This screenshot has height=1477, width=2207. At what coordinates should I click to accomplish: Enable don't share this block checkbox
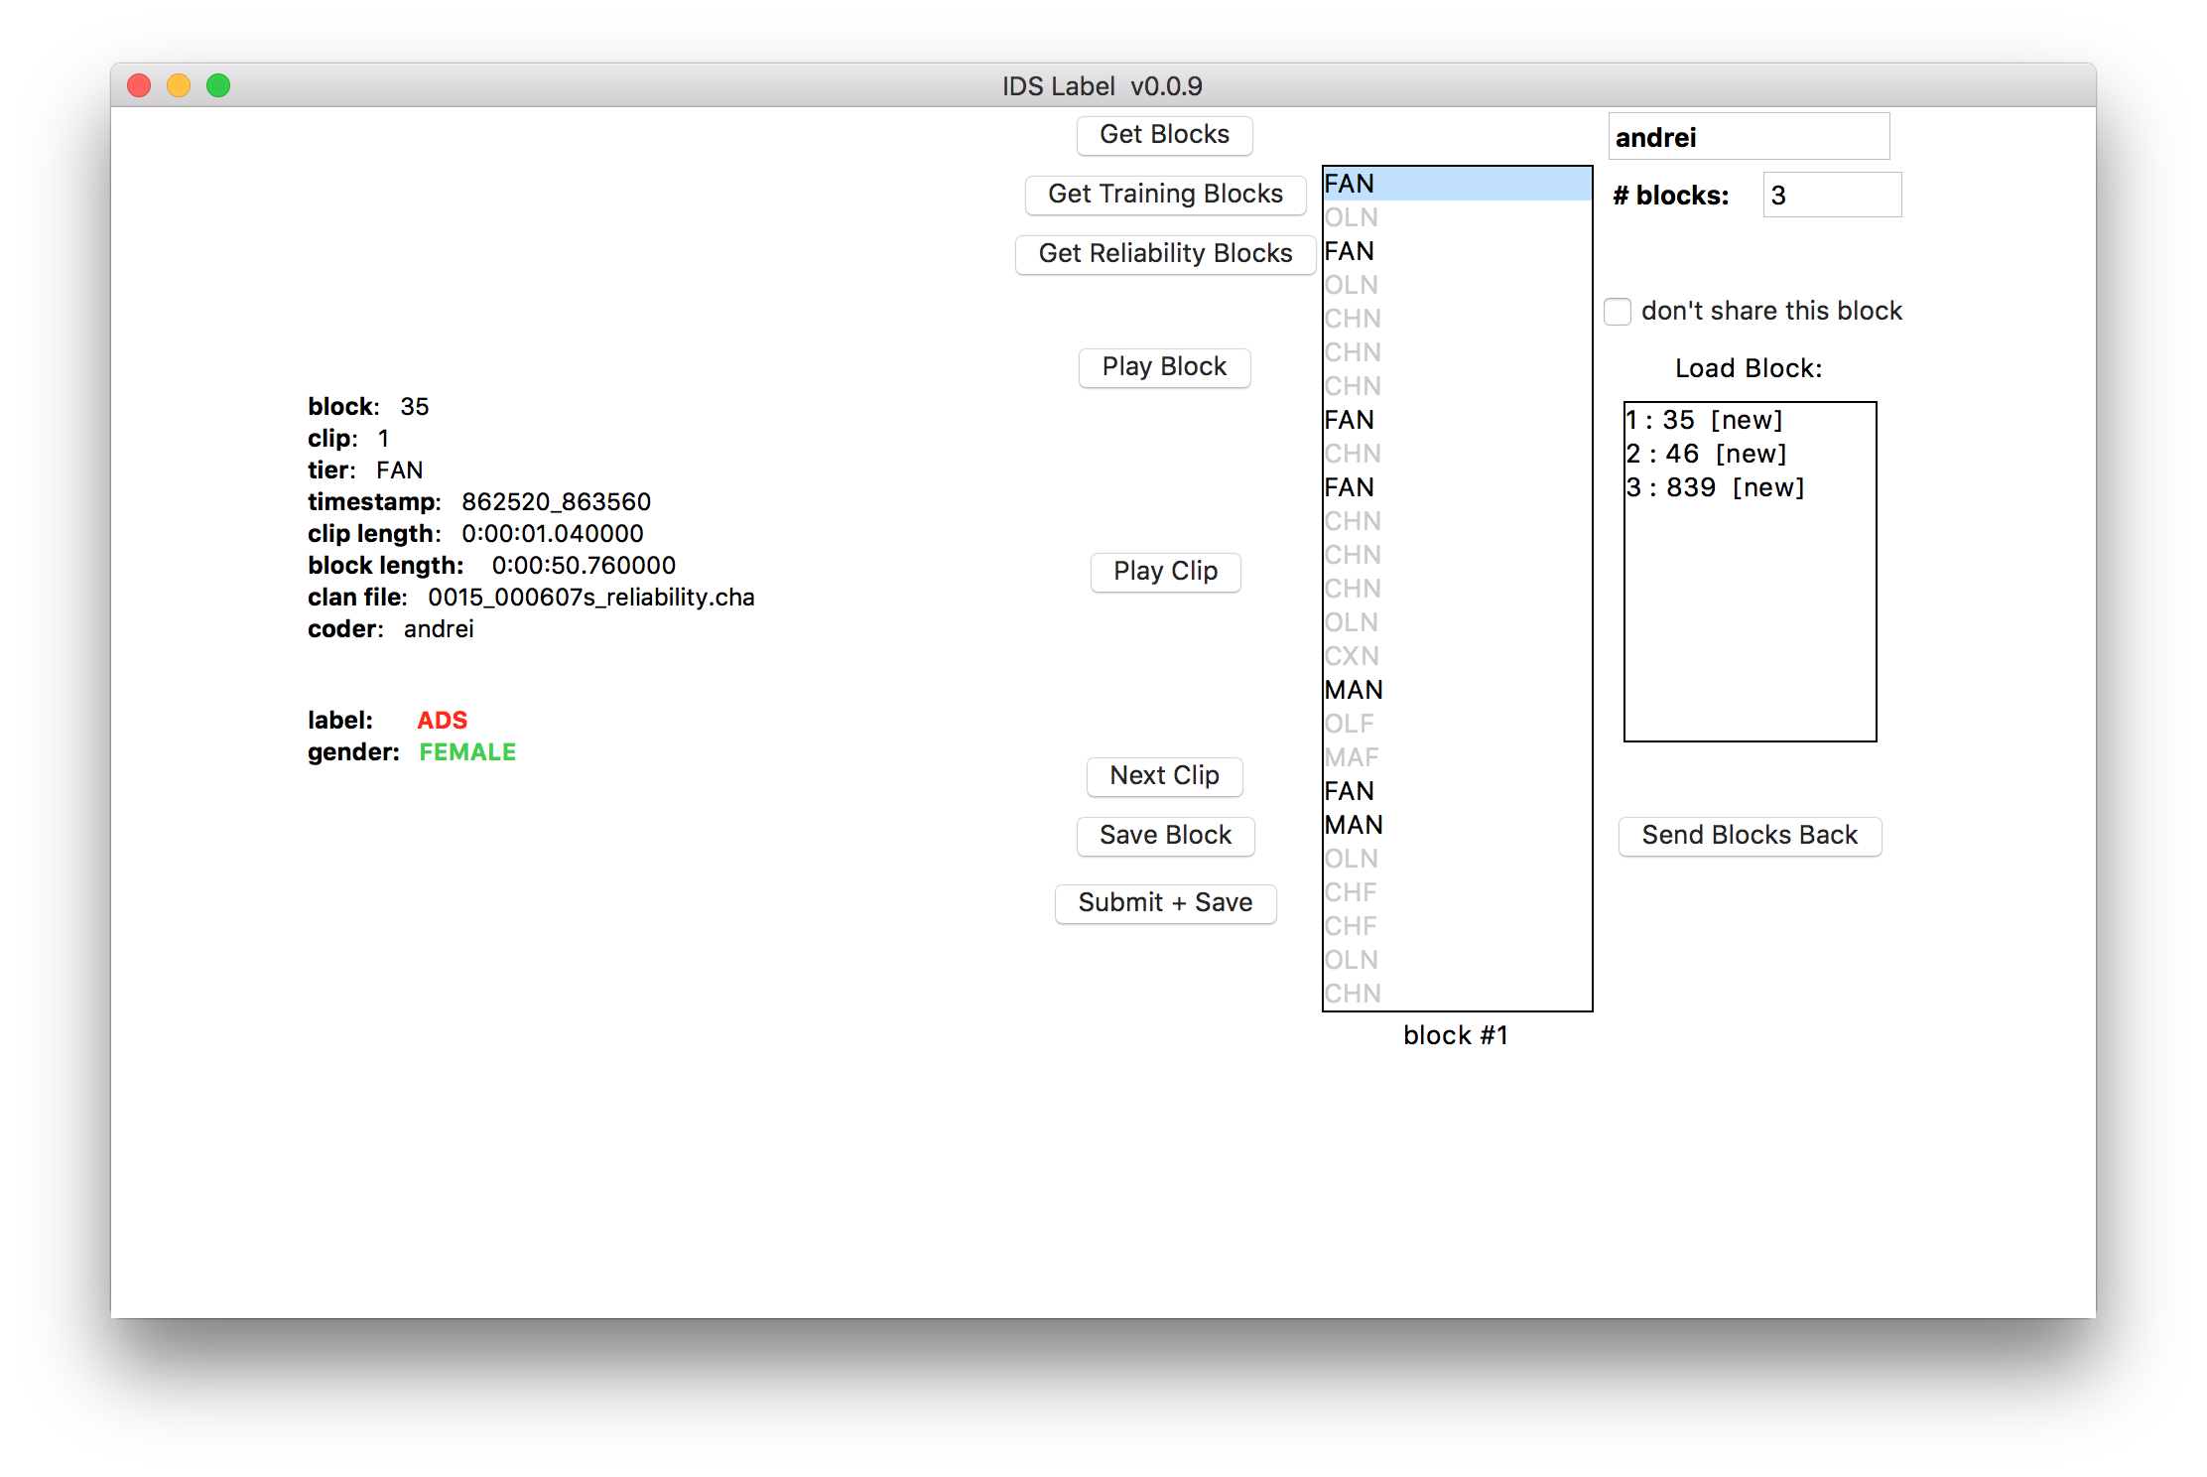[1618, 312]
